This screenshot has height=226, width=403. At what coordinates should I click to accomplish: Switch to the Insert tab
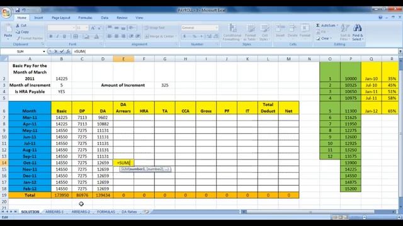(x=38, y=18)
